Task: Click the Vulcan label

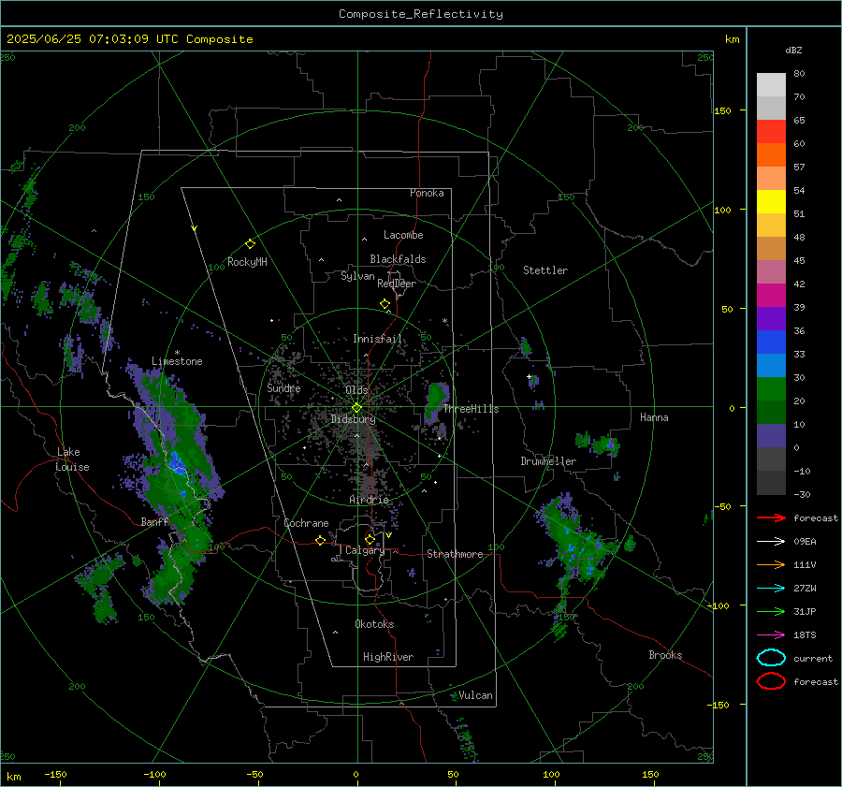Action: [x=475, y=695]
